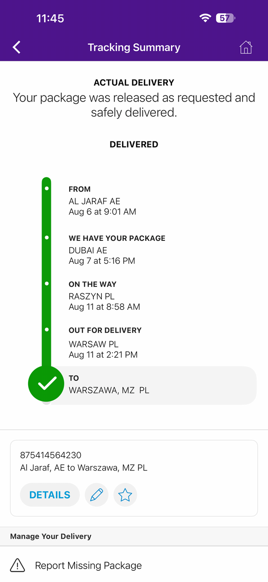Select the We Have Your Package step
This screenshot has width=268, height=582.
pyautogui.click(x=117, y=249)
